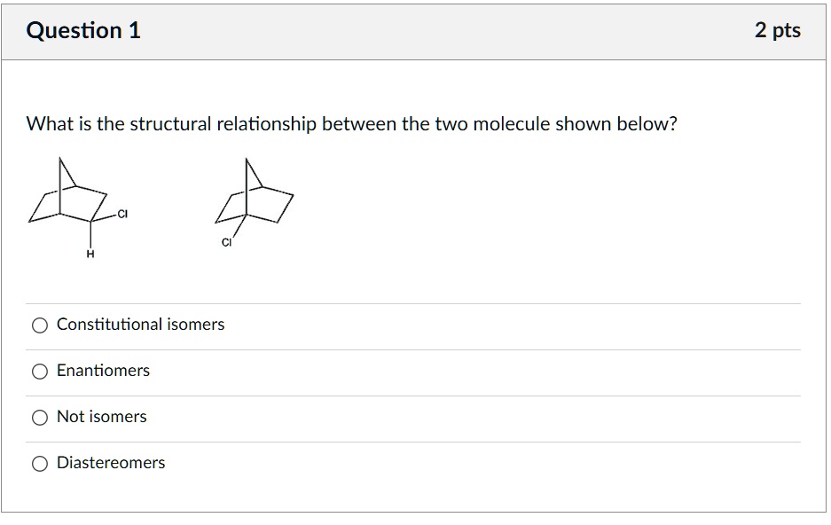Image resolution: width=831 pixels, height=525 pixels.
Task: Click the H label below the left molecule
Action: pos(89,254)
